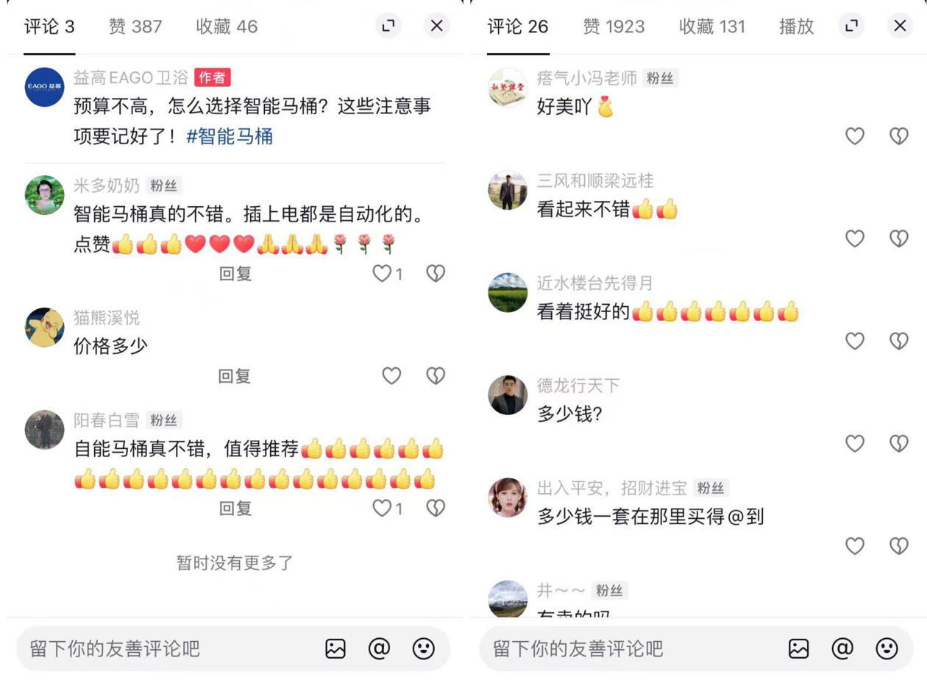927x697 pixels.
Task: Switch to the 收藏 131 tab
Action: click(x=712, y=27)
